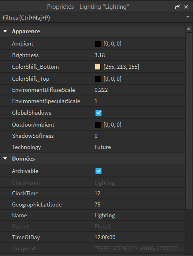Close the Propriétés panel

[186, 7]
